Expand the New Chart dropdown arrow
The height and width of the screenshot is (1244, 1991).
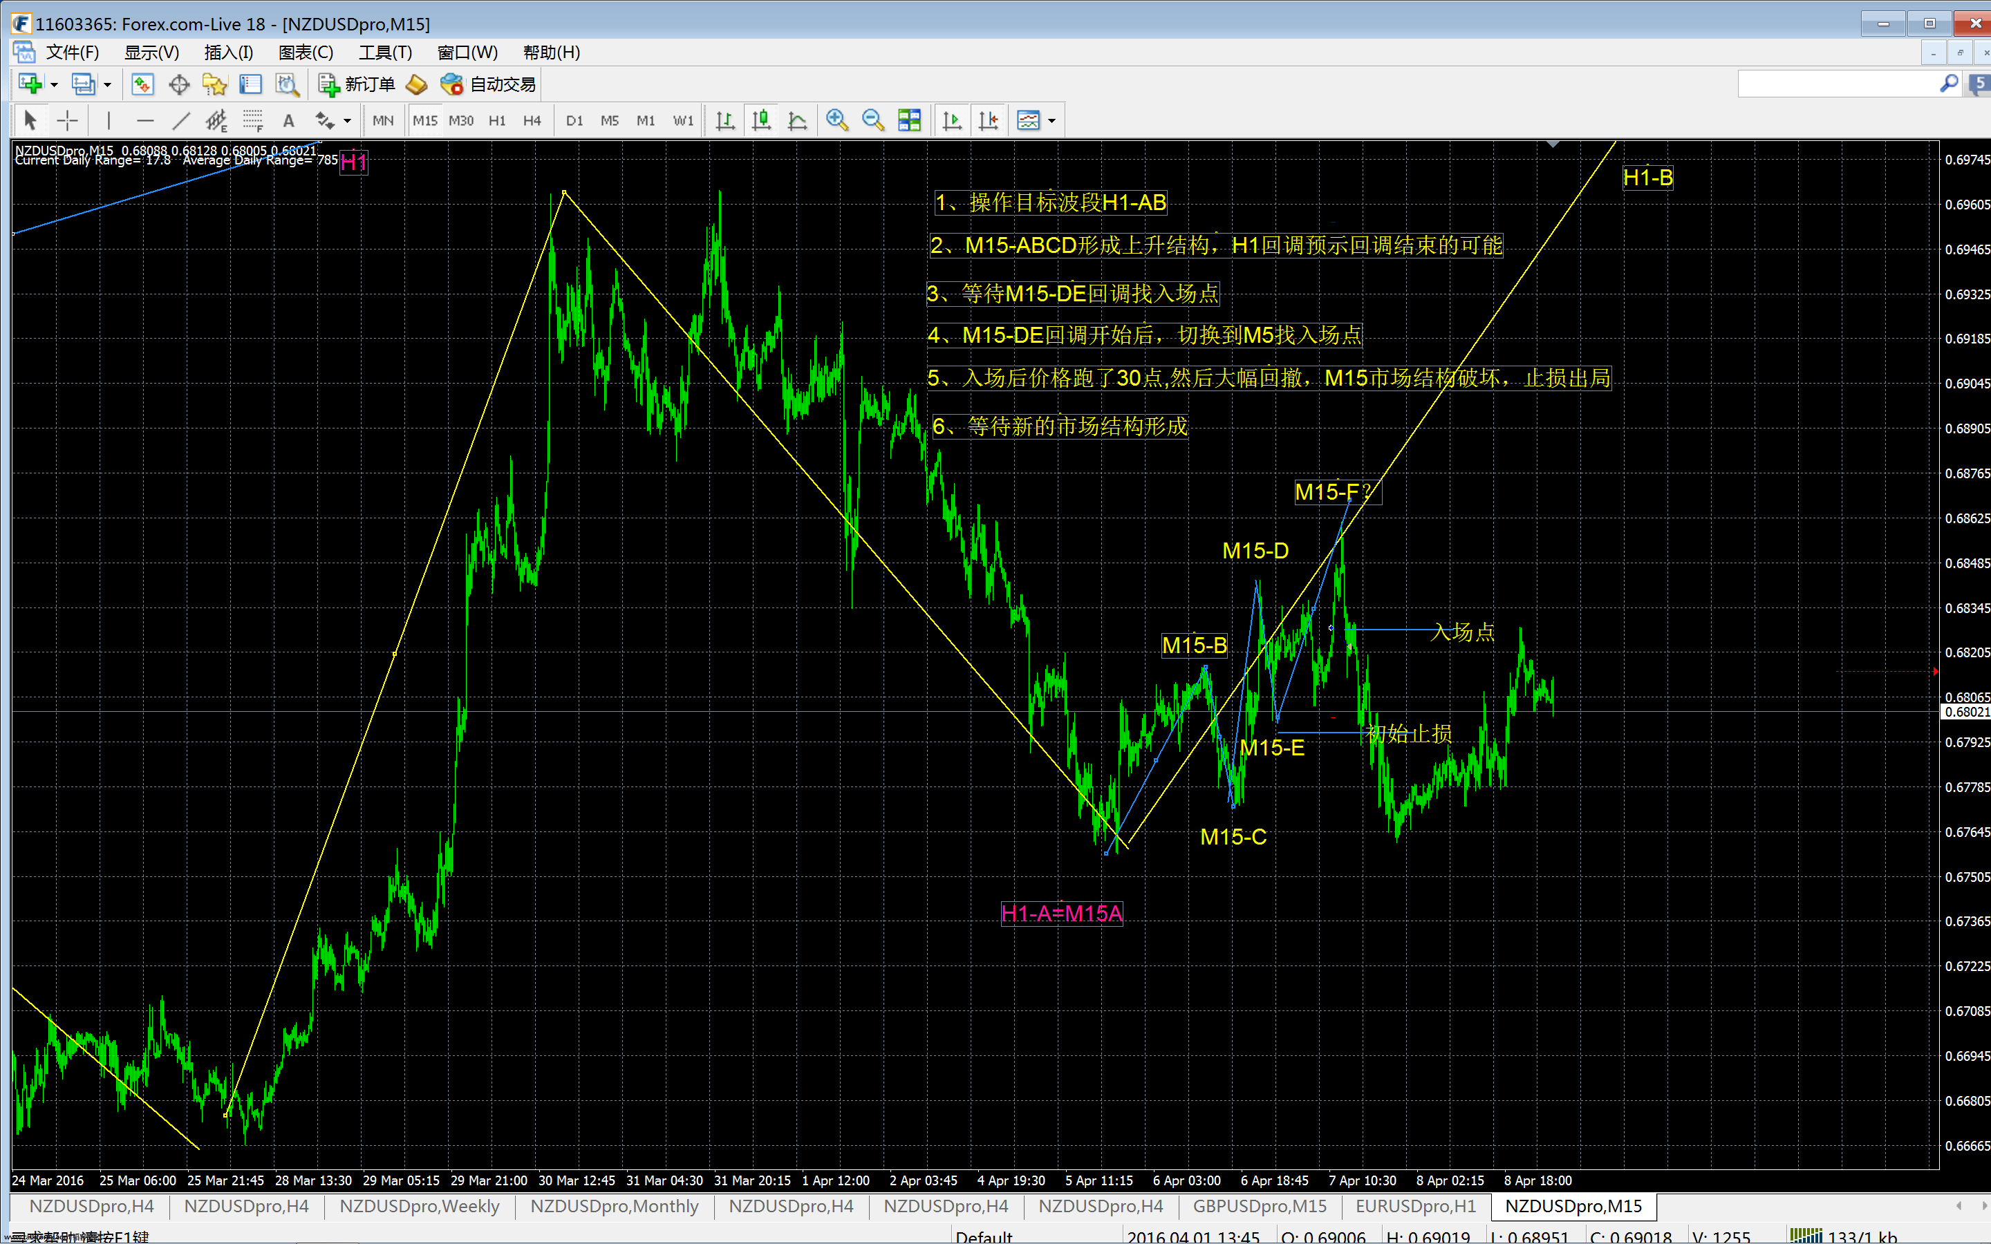[x=55, y=84]
